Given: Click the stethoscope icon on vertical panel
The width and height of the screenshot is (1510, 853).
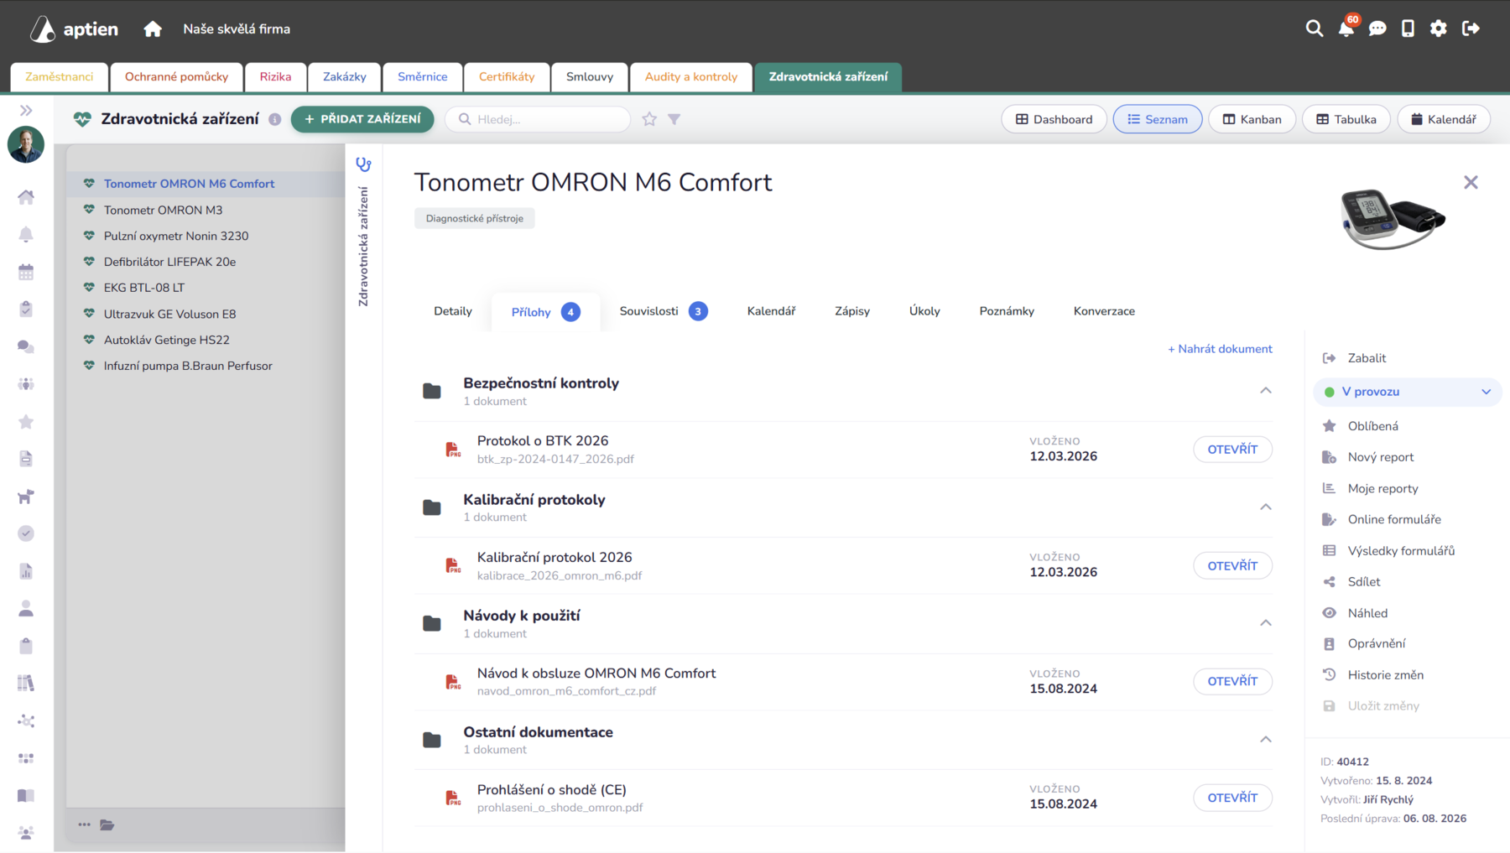Looking at the screenshot, I should click(363, 164).
